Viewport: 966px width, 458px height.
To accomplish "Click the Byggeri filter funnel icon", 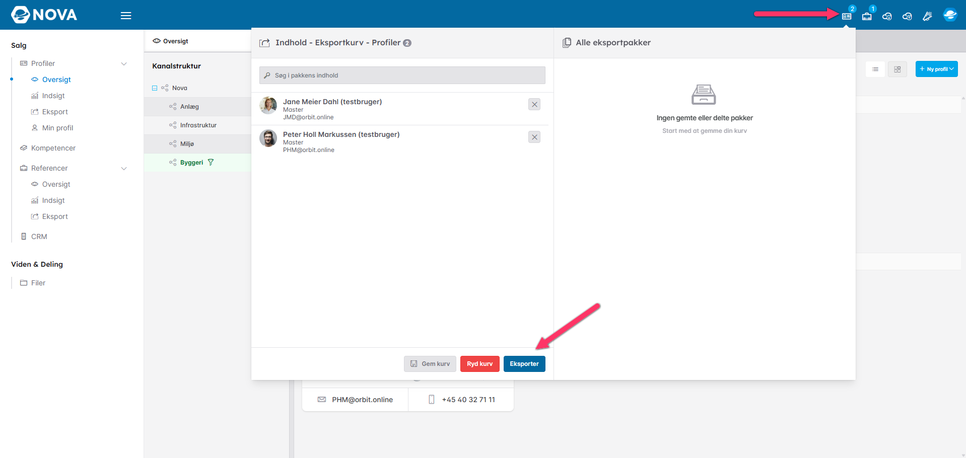I will [x=211, y=163].
